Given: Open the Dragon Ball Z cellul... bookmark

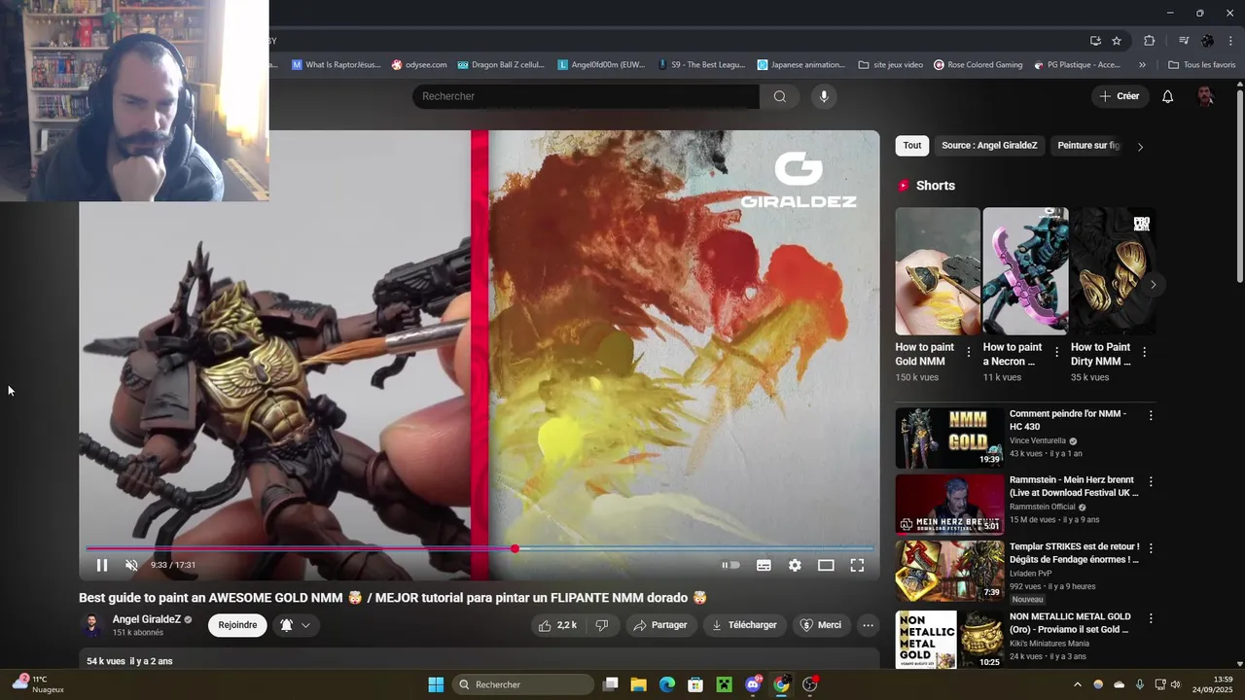Looking at the screenshot, I should click(501, 65).
